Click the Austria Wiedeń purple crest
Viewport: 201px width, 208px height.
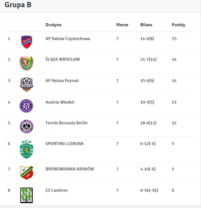click(27, 106)
